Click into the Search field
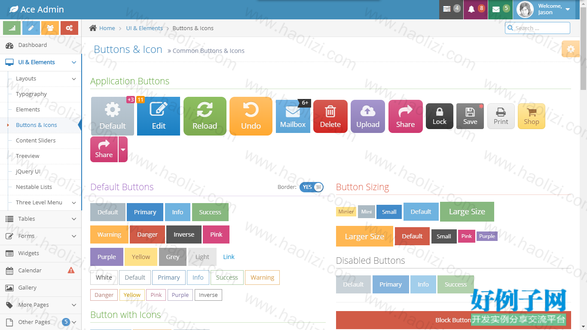This screenshot has height=330, width=587. 538,28
